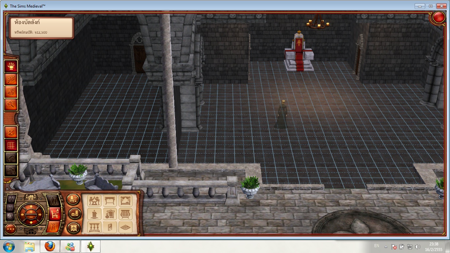Open the Action Center flag icon
Viewport: 450px width, 253px height.
394,246
